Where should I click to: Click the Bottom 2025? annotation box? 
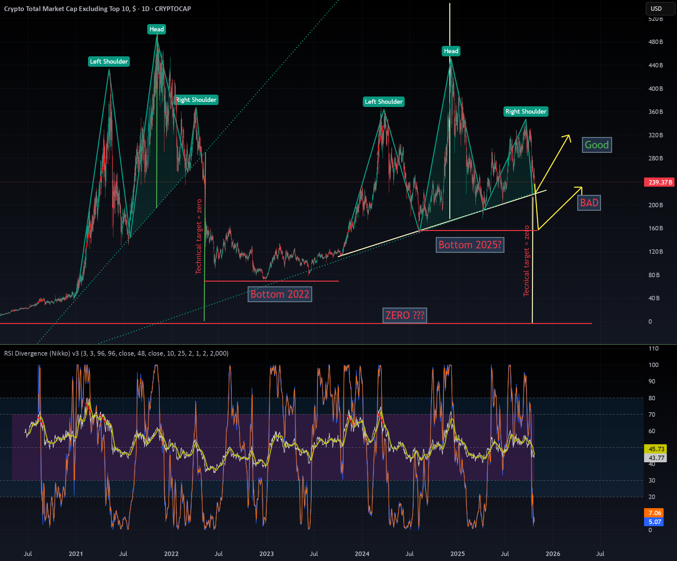pyautogui.click(x=470, y=245)
